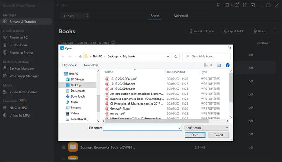
Task: Refresh the My books folder
Action: coord(176,57)
